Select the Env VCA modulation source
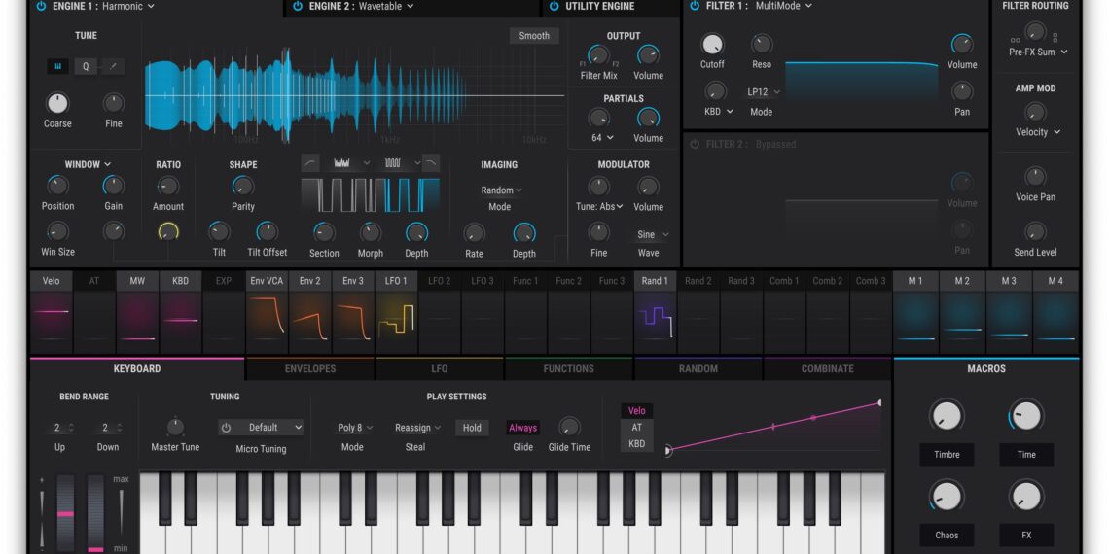Image resolution: width=1109 pixels, height=554 pixels. 267,281
